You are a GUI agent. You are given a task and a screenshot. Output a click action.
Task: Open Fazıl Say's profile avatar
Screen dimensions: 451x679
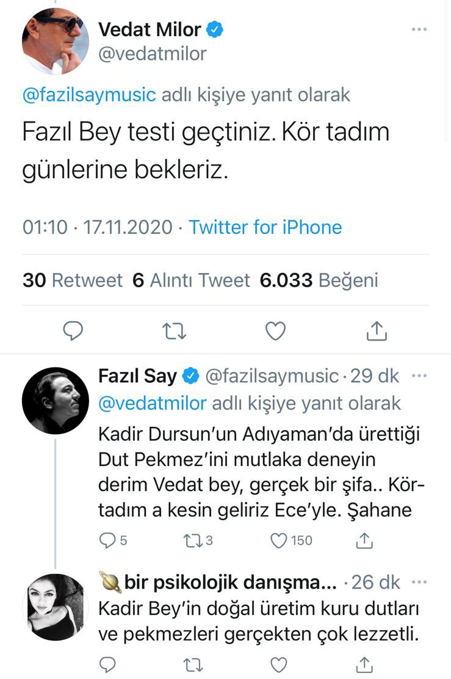pyautogui.click(x=56, y=401)
